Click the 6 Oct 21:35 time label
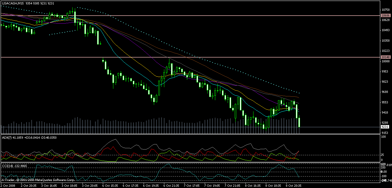392x188 pixels. click(171, 185)
